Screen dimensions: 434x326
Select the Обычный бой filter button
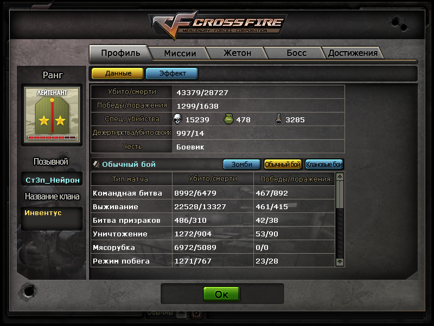282,165
